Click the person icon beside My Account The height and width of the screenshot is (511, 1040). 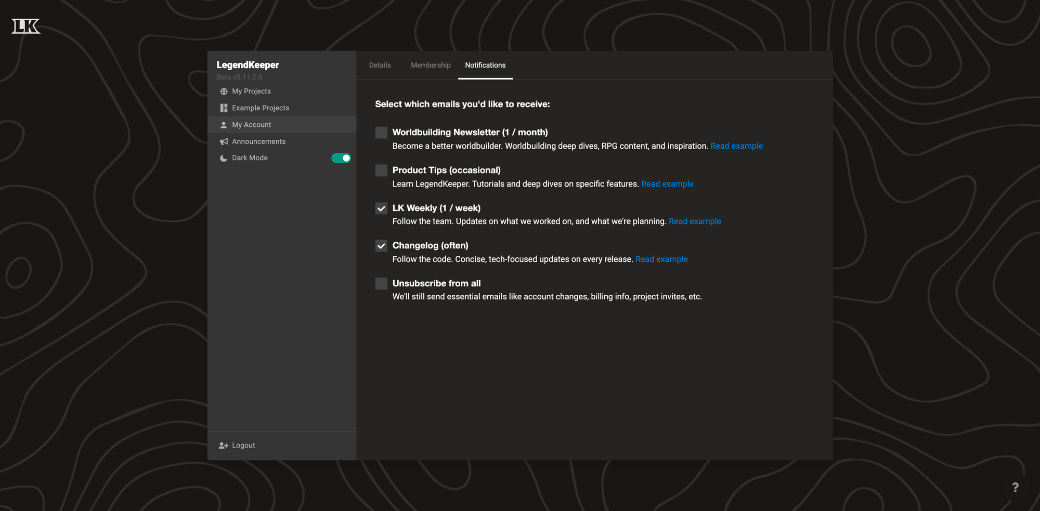[224, 125]
